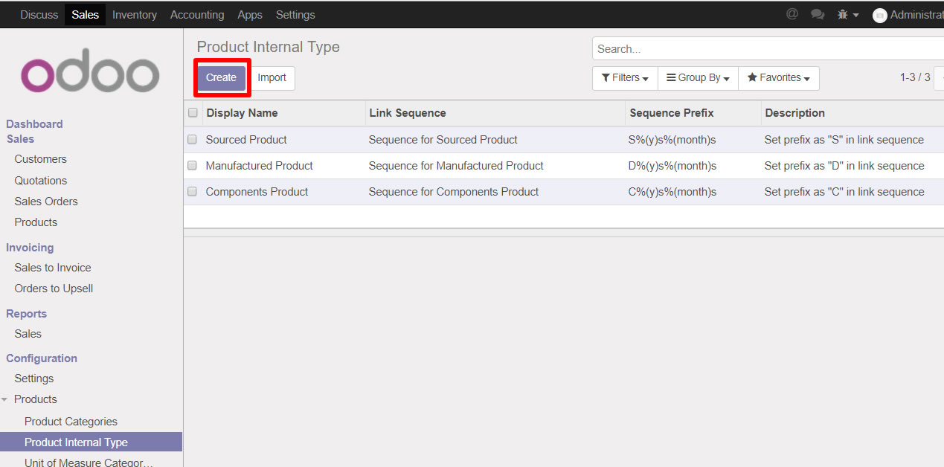Switch to the Inventory menu
The width and height of the screenshot is (944, 467).
click(x=135, y=15)
